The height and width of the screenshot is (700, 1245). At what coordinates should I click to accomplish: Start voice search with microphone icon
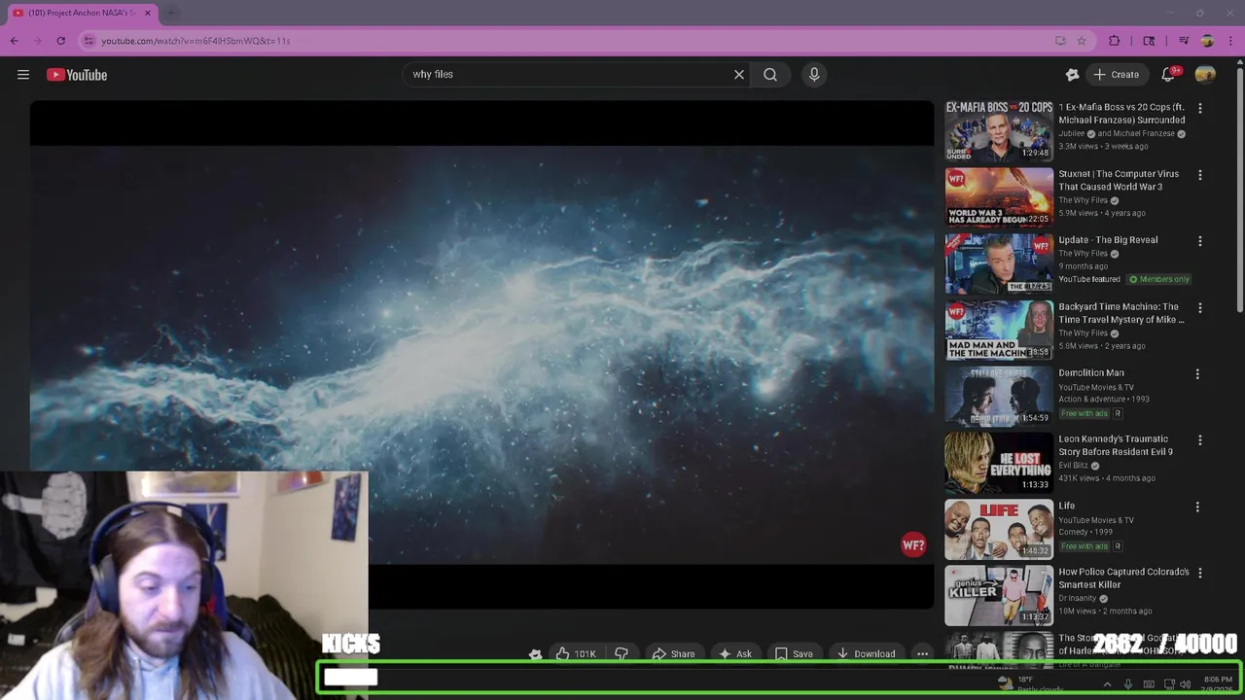(x=814, y=74)
